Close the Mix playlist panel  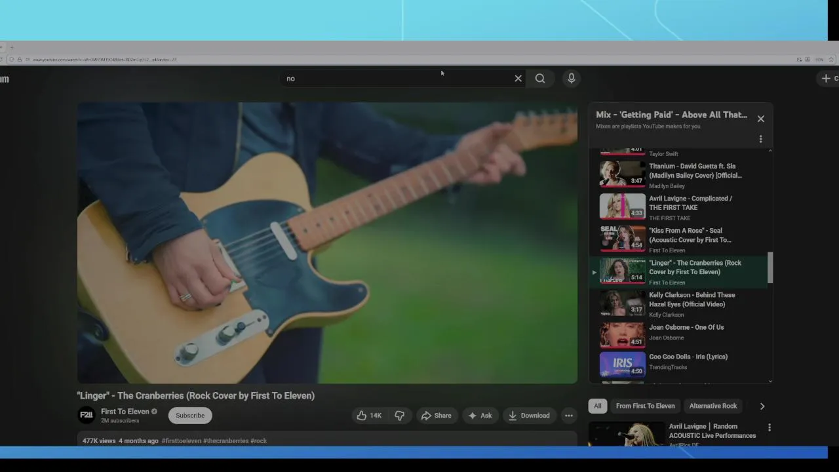[761, 119]
